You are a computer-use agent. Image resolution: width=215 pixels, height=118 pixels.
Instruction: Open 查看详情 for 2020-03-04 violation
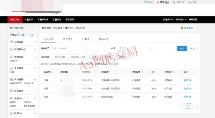tap(187, 97)
